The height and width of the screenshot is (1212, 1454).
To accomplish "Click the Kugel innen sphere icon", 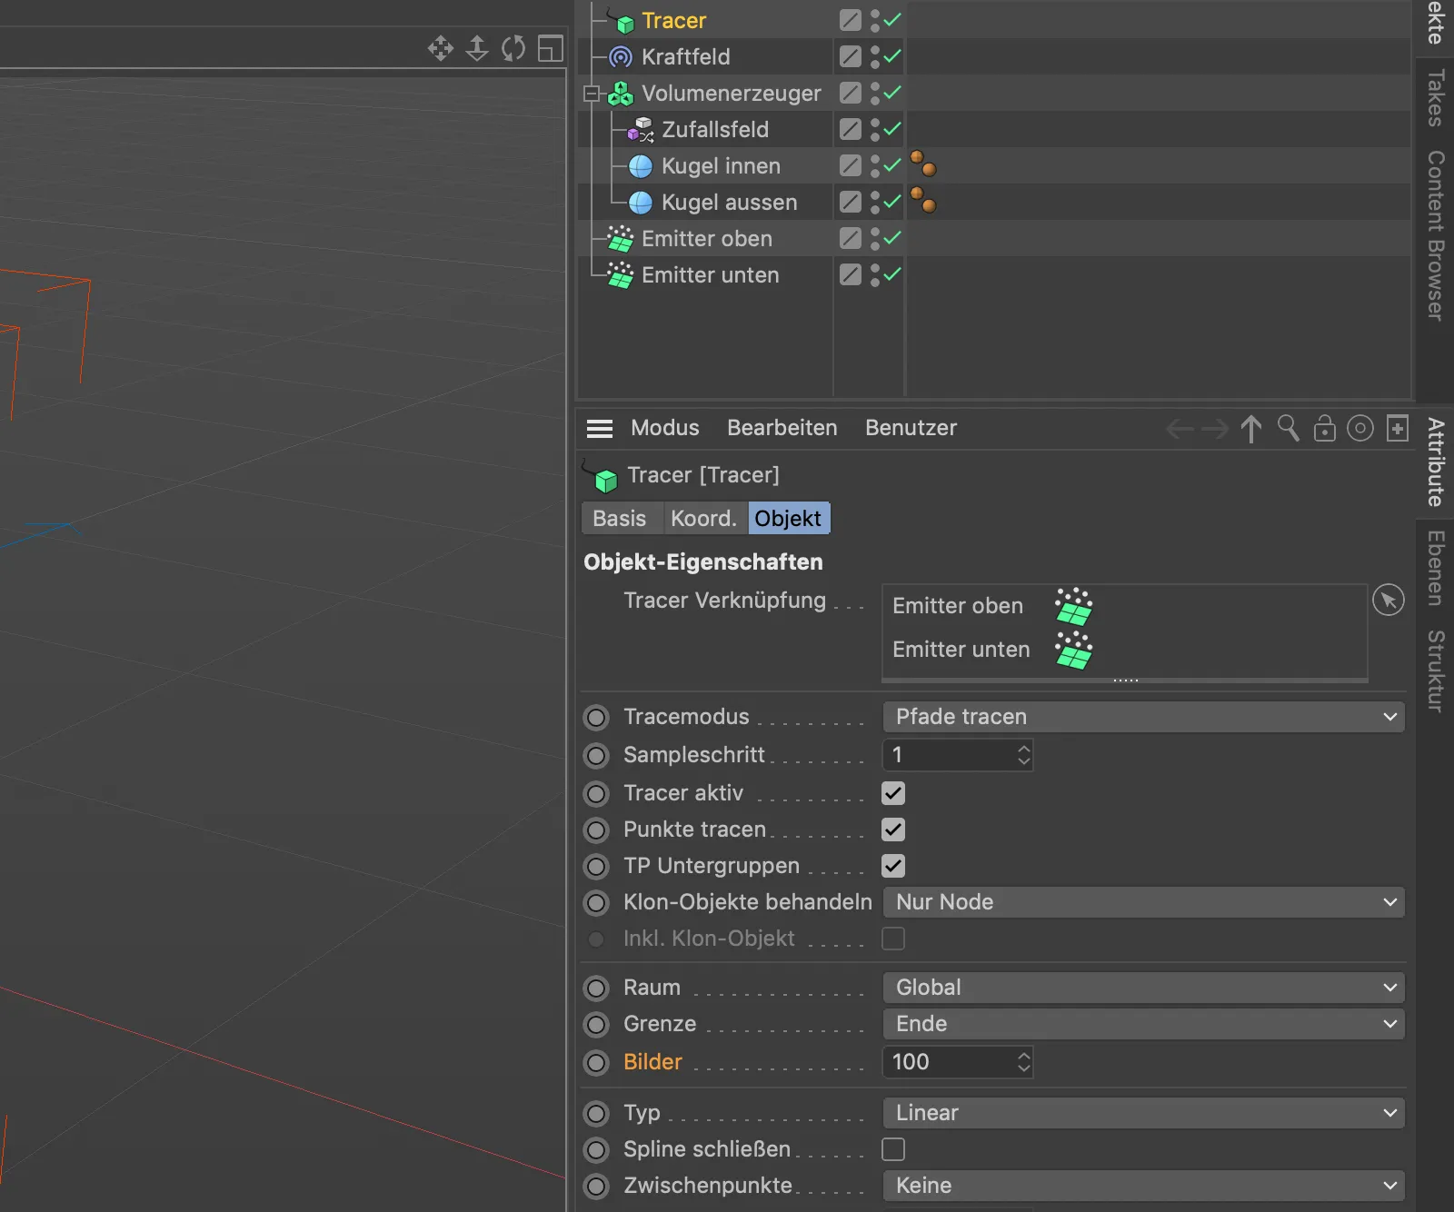I will [x=641, y=166].
